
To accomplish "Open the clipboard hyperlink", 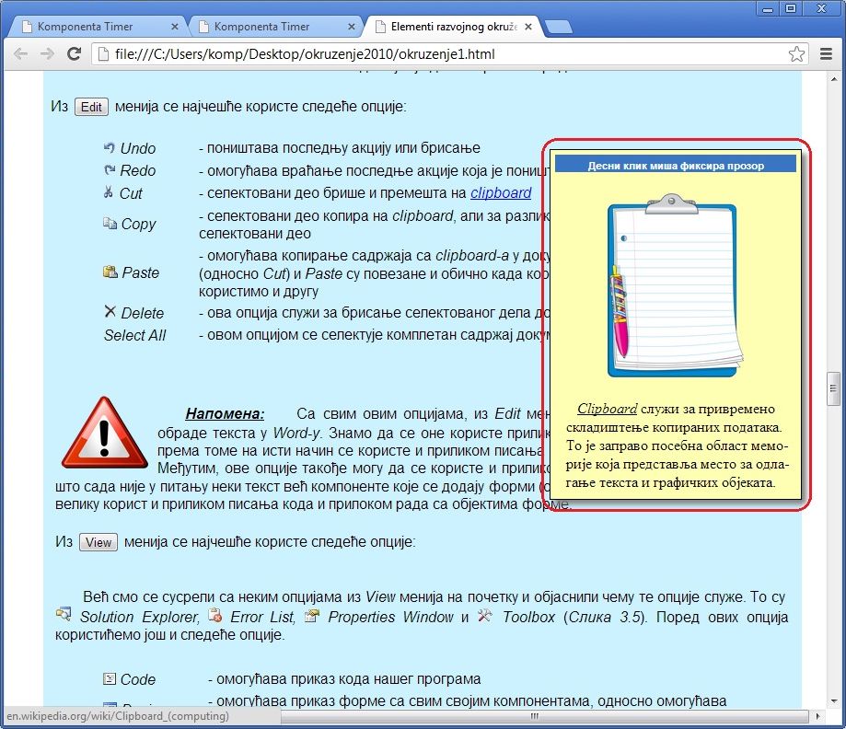I will pyautogui.click(x=501, y=192).
